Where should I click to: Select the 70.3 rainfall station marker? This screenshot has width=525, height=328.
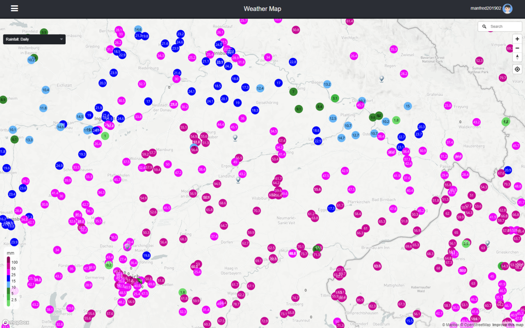coord(257,211)
